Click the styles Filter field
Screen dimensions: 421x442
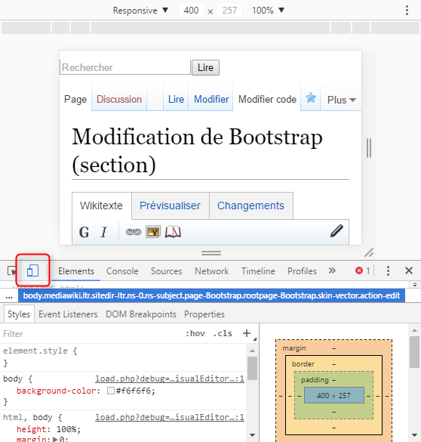click(90, 334)
